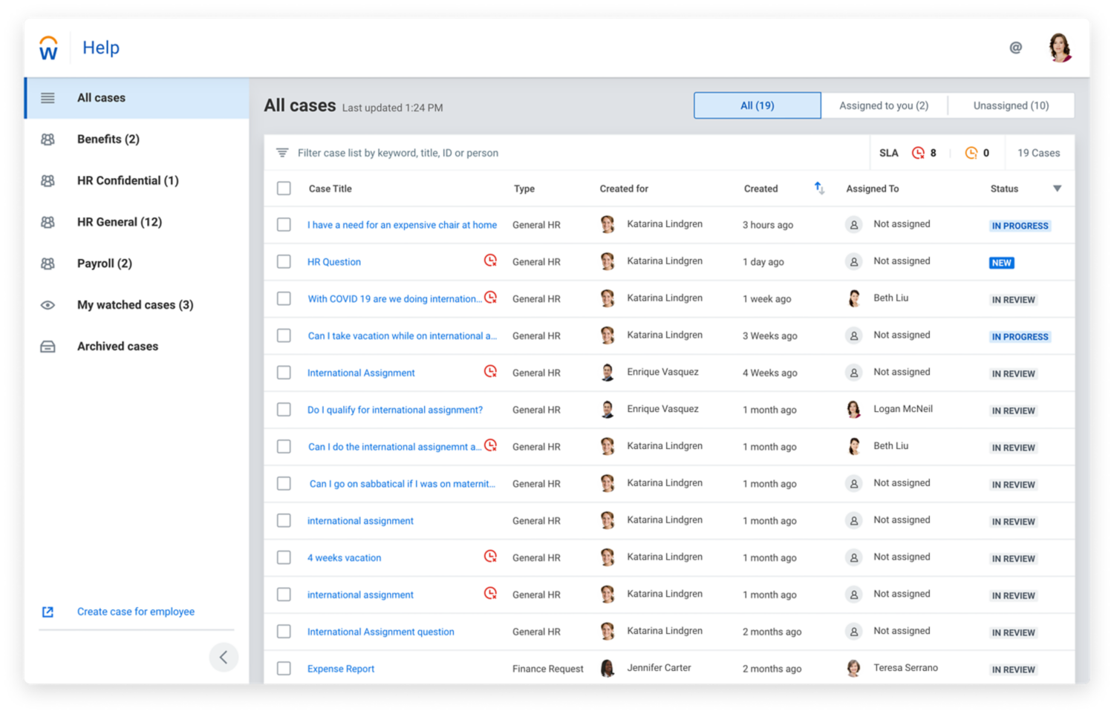Check the International Assignment case checkbox
This screenshot has height=714, width=1114.
(284, 372)
